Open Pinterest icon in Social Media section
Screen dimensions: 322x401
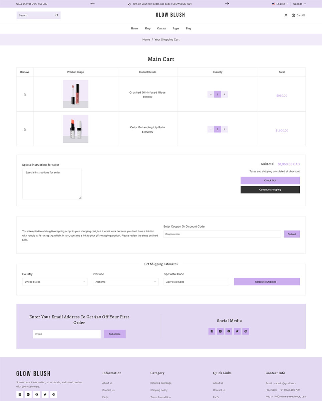point(246,331)
